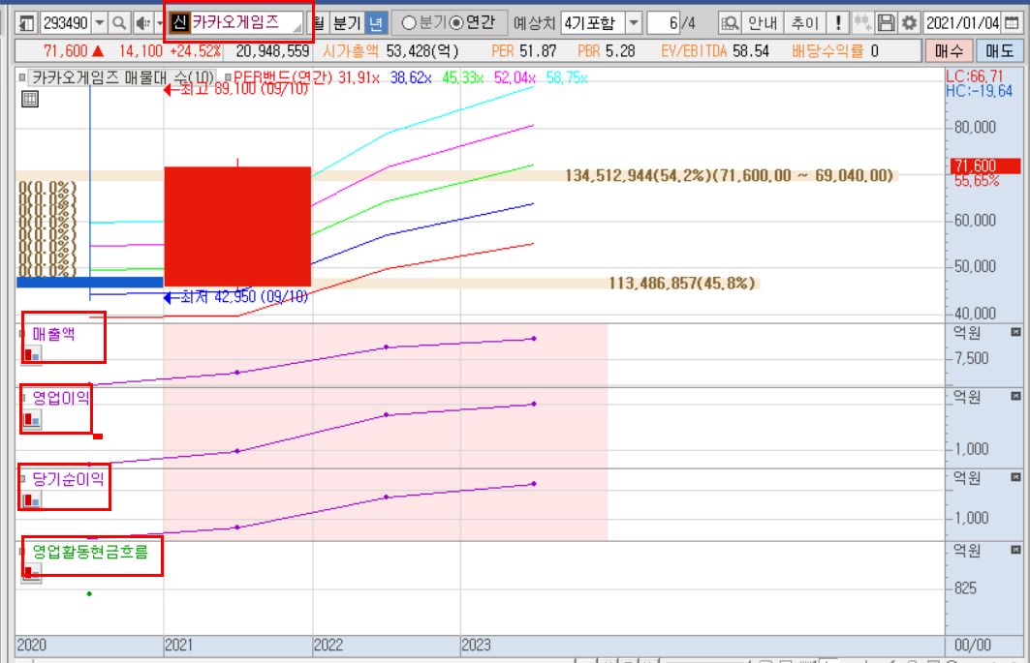
Task: Click the 매출액 indicator label
Action: click(x=53, y=334)
